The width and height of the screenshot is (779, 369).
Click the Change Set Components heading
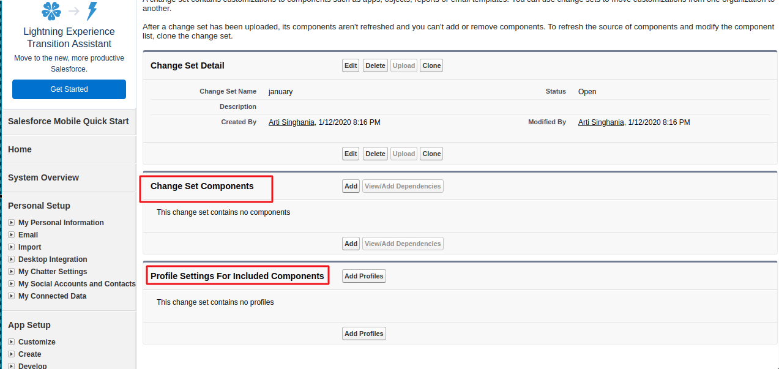[202, 186]
